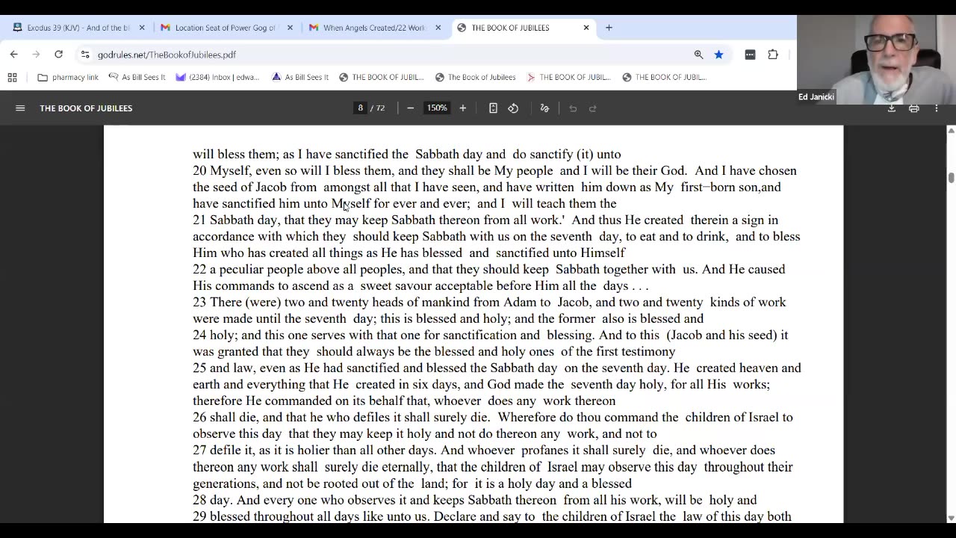The width and height of the screenshot is (956, 538).
Task: Zoom out of the PDF
Action: [x=410, y=108]
